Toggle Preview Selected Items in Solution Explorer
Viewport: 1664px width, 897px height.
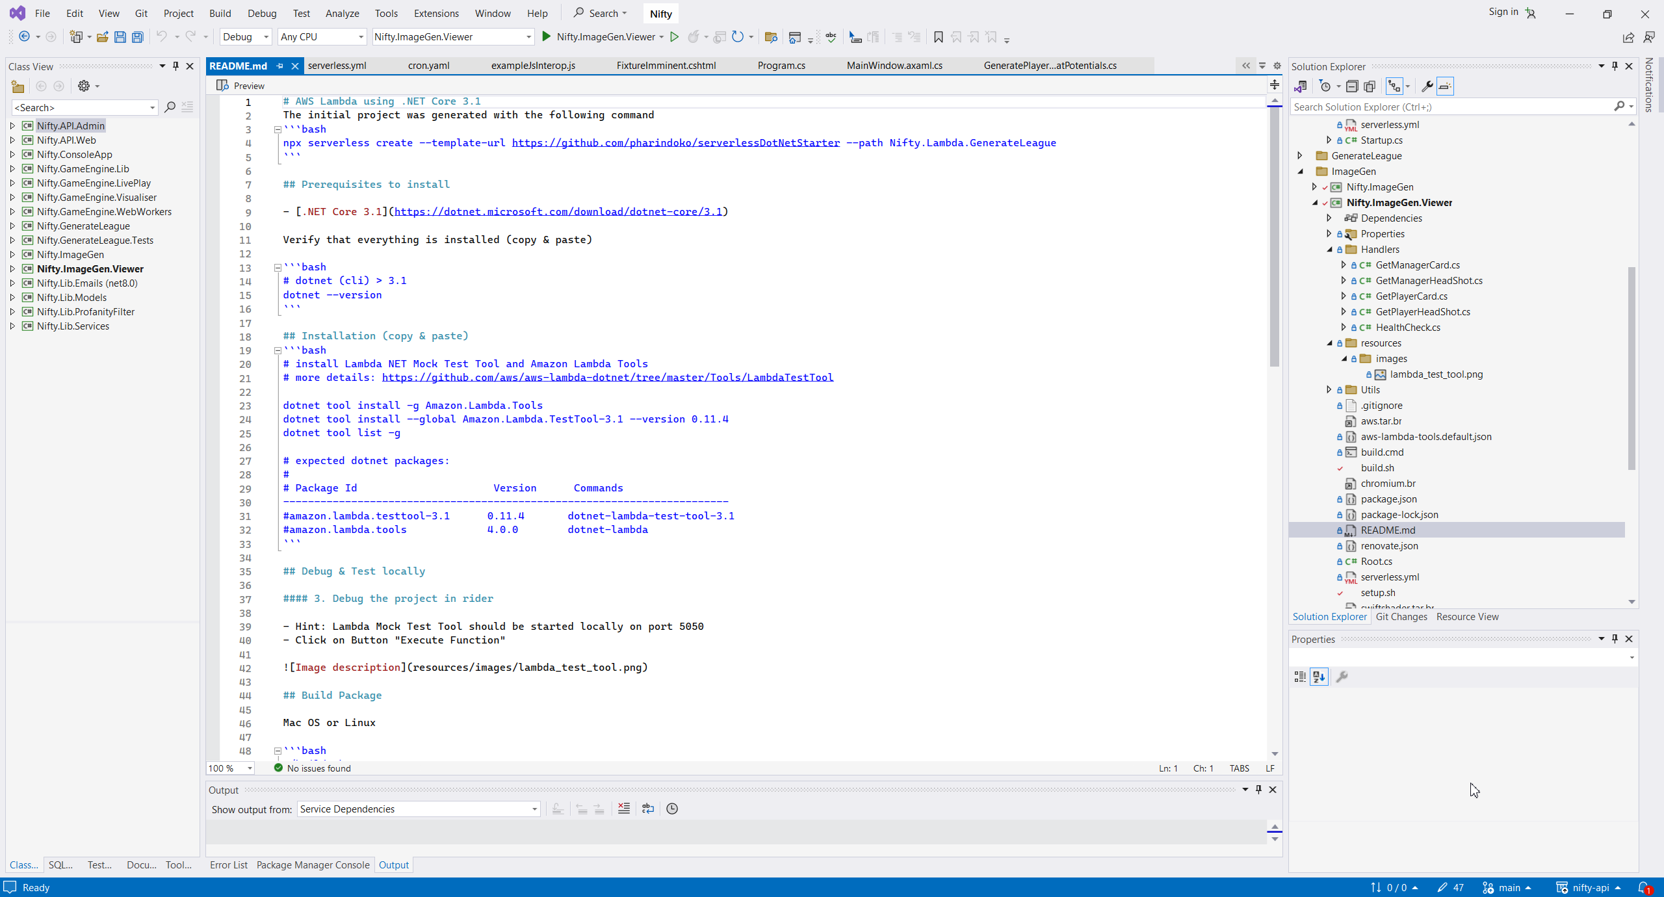(x=1444, y=86)
